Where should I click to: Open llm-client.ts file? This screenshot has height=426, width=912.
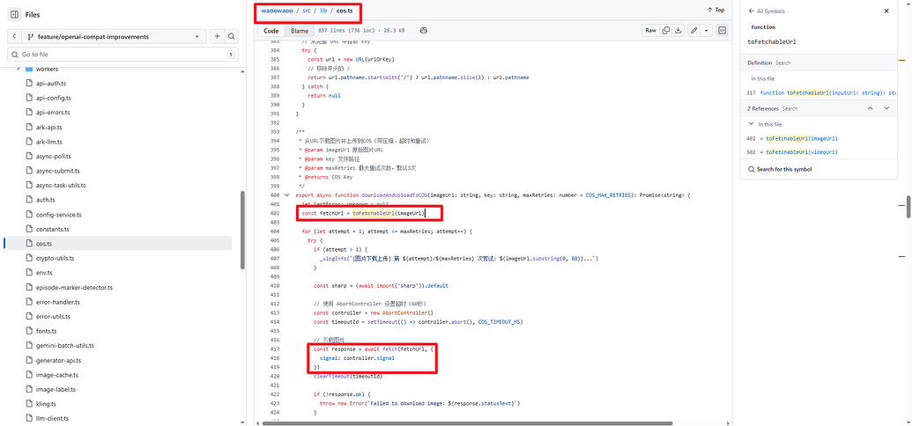[52, 418]
